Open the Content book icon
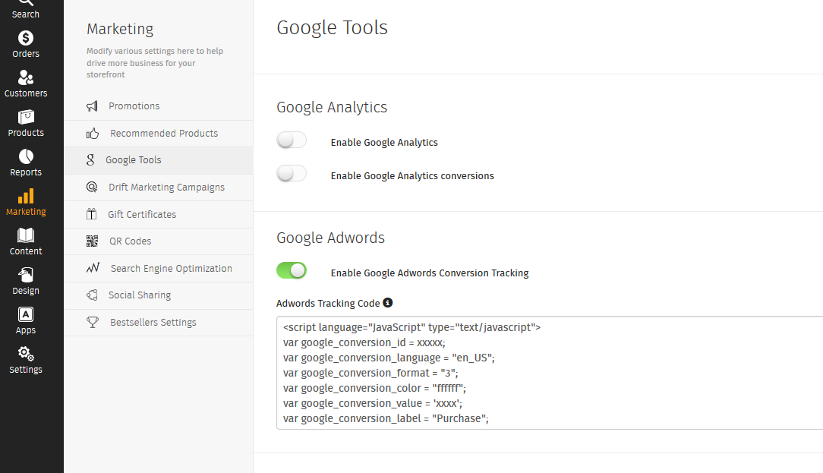The width and height of the screenshot is (823, 473). click(x=25, y=235)
